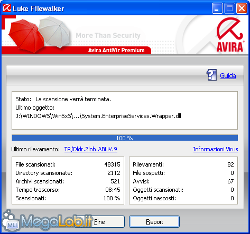Click the value 521
Viewport: 250px width, 234px height.
point(115,181)
